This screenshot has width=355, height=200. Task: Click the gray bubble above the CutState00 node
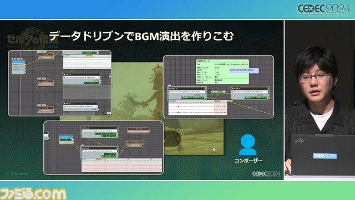pos(170,86)
